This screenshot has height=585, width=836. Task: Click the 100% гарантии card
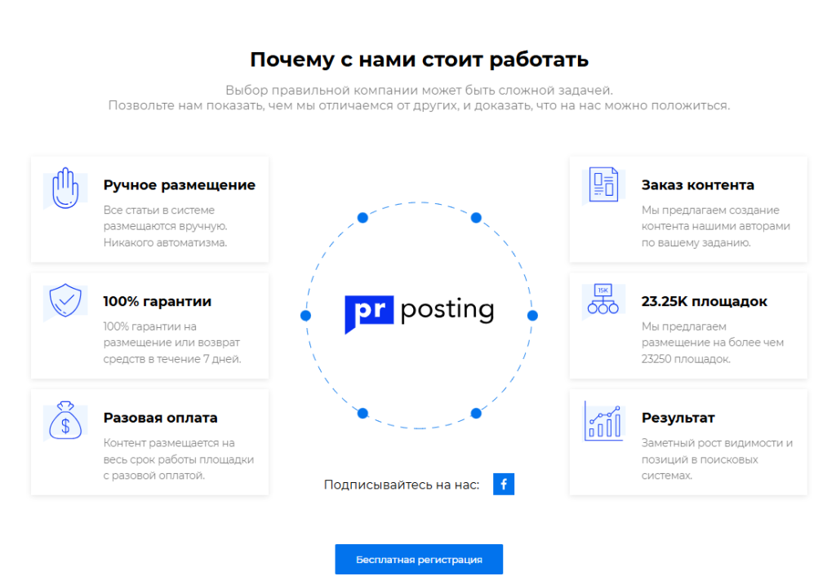pyautogui.click(x=149, y=326)
